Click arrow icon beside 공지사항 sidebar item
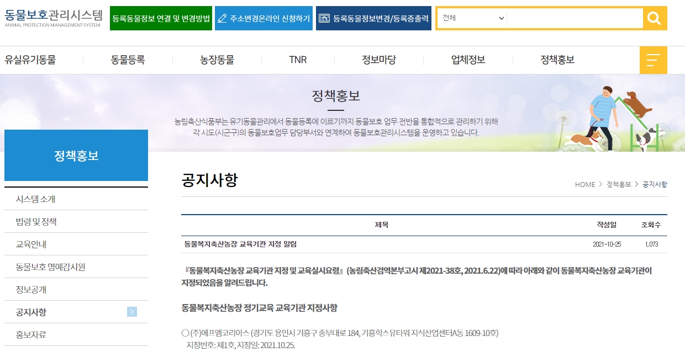The height and width of the screenshot is (352, 685). (132, 312)
